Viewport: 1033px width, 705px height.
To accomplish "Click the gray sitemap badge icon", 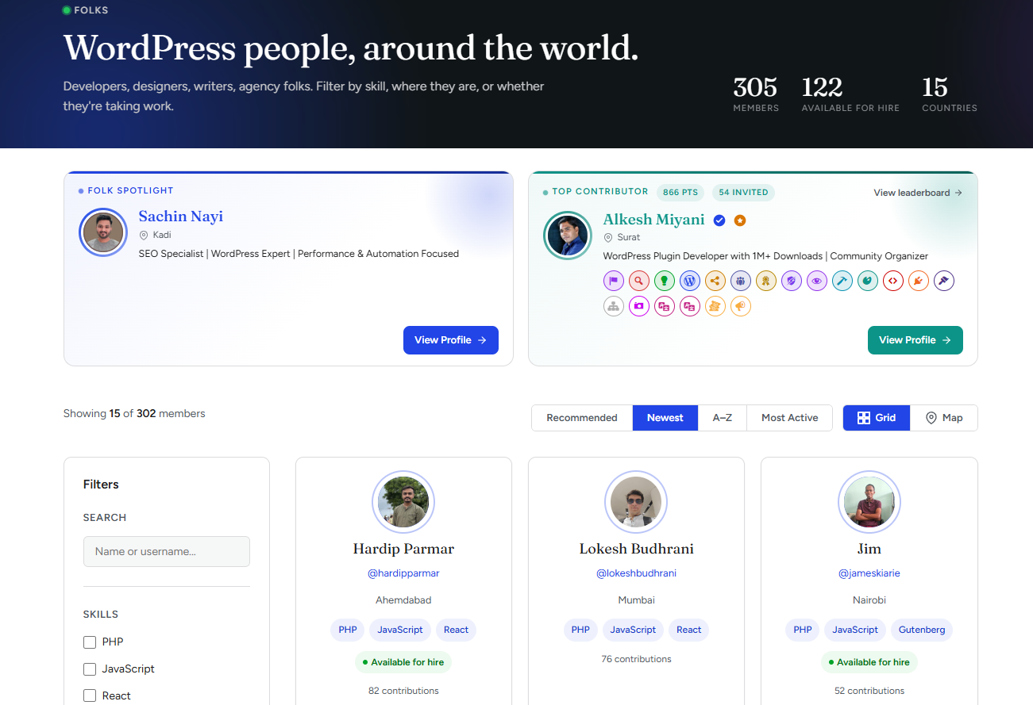I will [614, 306].
